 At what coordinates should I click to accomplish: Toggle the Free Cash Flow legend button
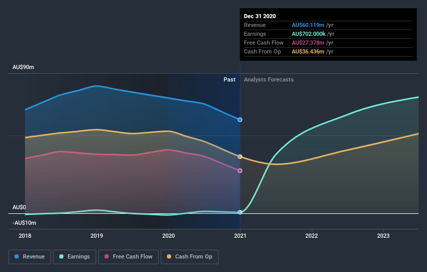(x=128, y=257)
